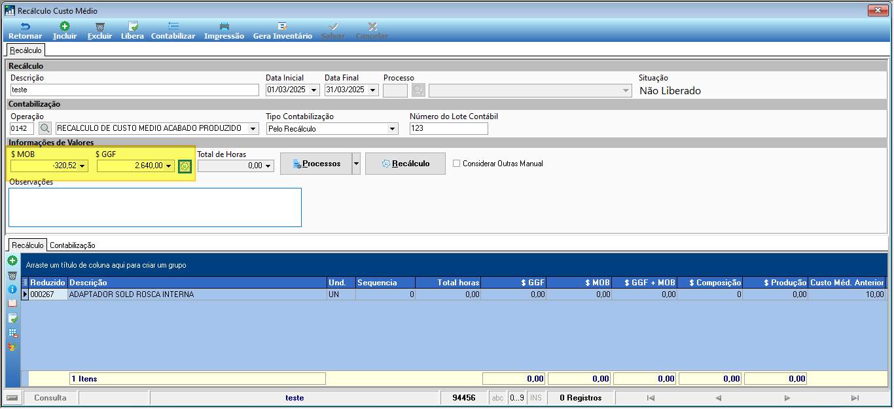Click the search magnifier next to Operação code

point(45,128)
